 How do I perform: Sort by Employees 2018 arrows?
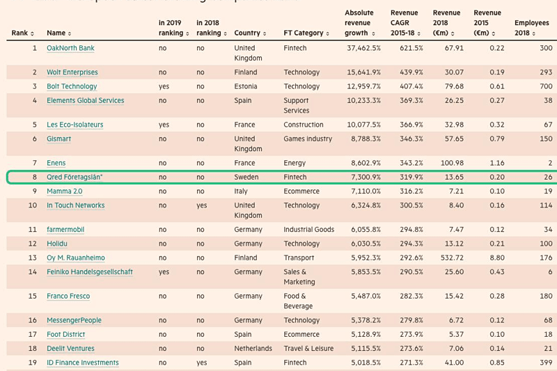[x=534, y=33]
